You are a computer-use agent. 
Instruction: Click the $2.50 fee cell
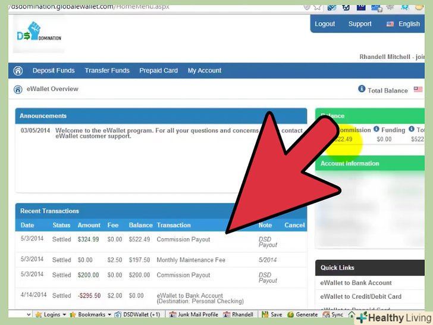point(115,260)
